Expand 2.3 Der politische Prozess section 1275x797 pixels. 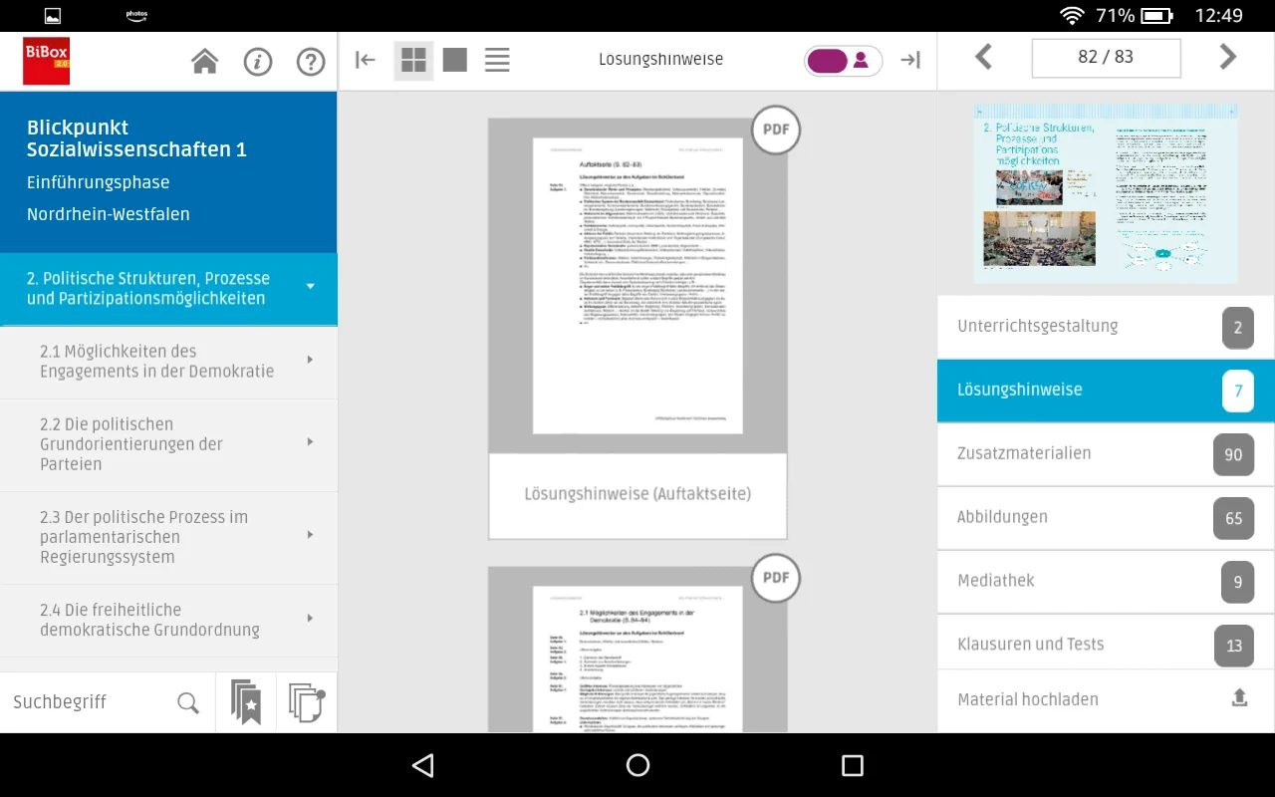point(310,536)
